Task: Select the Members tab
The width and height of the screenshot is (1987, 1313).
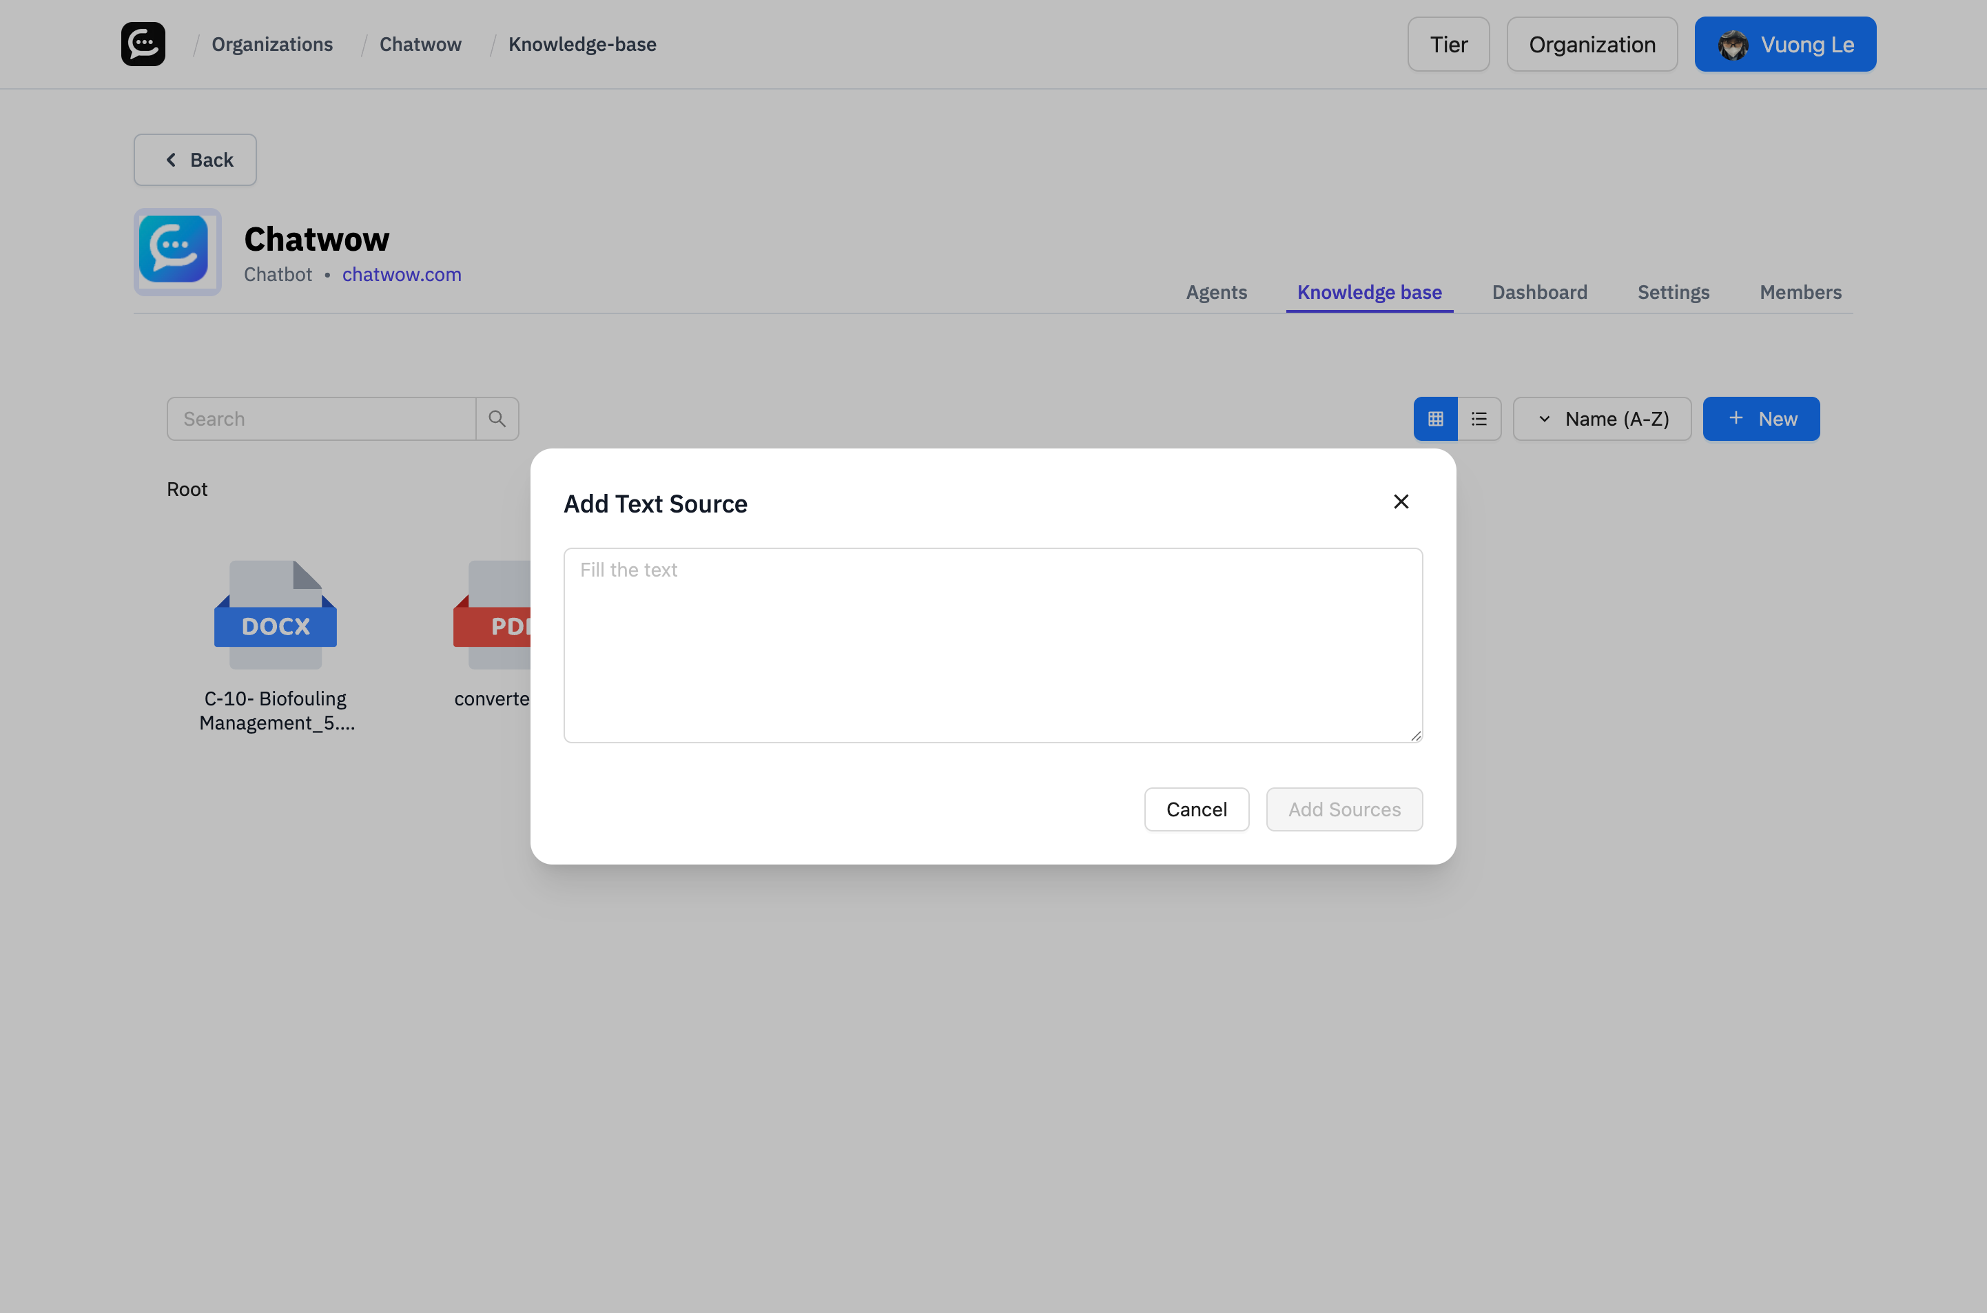Action: click(1800, 292)
